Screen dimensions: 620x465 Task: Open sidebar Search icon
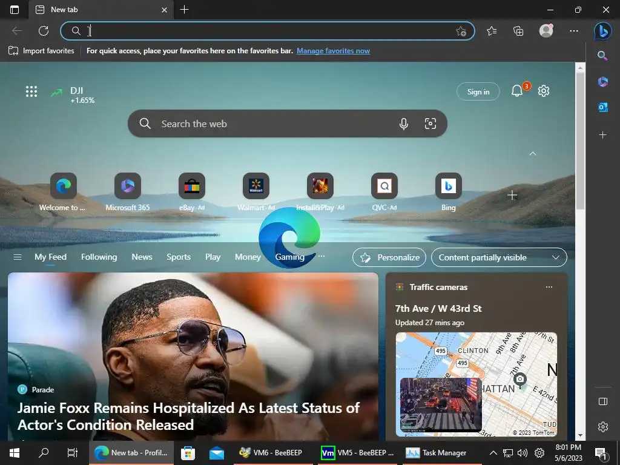click(602, 55)
